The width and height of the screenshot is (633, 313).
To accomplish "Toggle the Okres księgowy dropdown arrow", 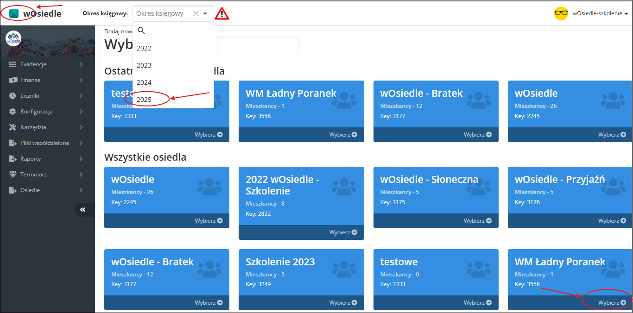I will [205, 13].
